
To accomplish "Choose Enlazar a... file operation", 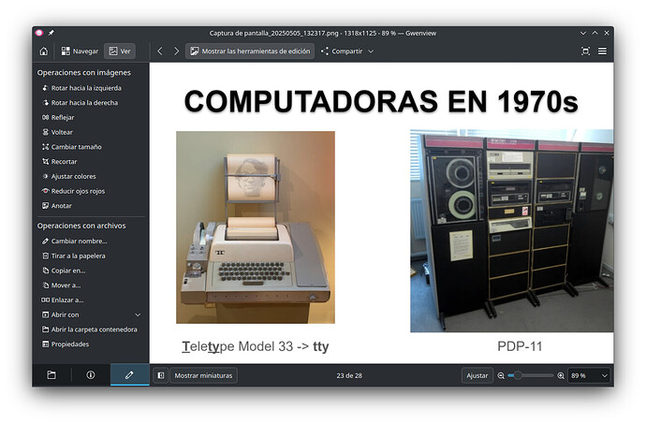I will point(62,300).
